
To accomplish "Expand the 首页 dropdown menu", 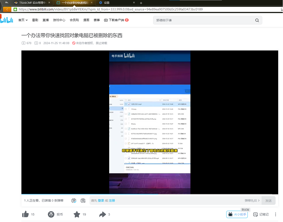I will tap(23, 20).
